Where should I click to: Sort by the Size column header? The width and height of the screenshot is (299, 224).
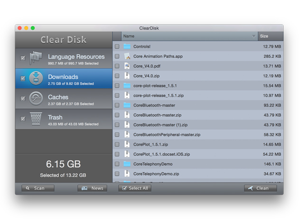pos(271,36)
